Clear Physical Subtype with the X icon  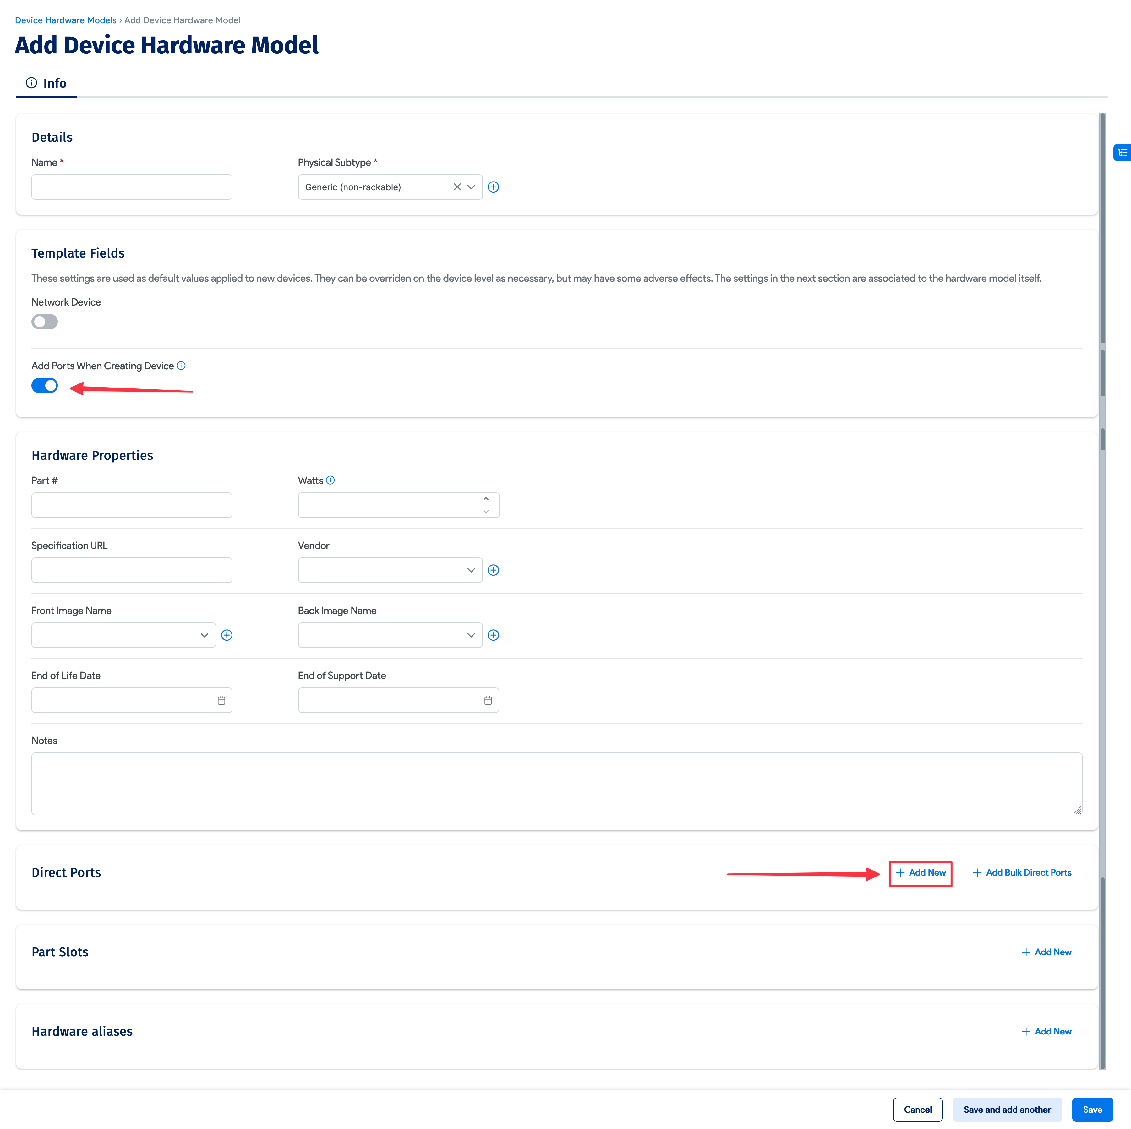pyautogui.click(x=457, y=187)
